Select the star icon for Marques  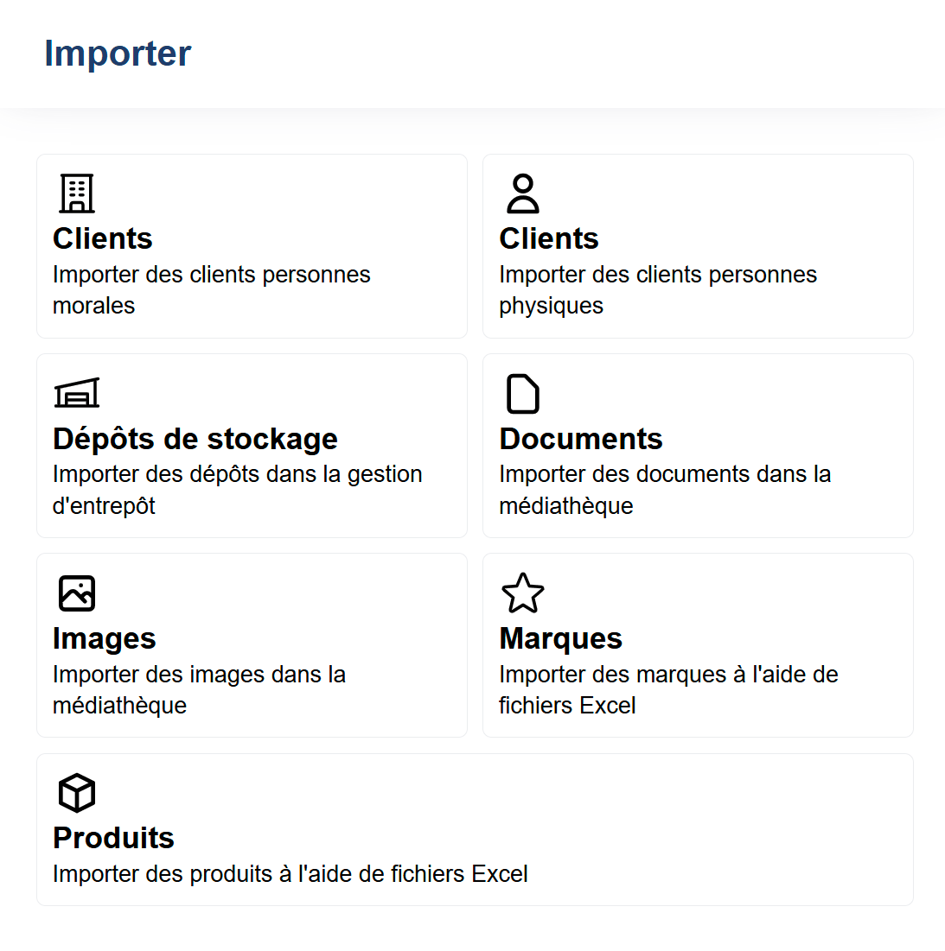tap(522, 593)
